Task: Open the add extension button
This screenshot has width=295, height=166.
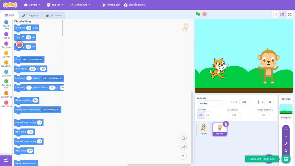Action: [x=6, y=160]
